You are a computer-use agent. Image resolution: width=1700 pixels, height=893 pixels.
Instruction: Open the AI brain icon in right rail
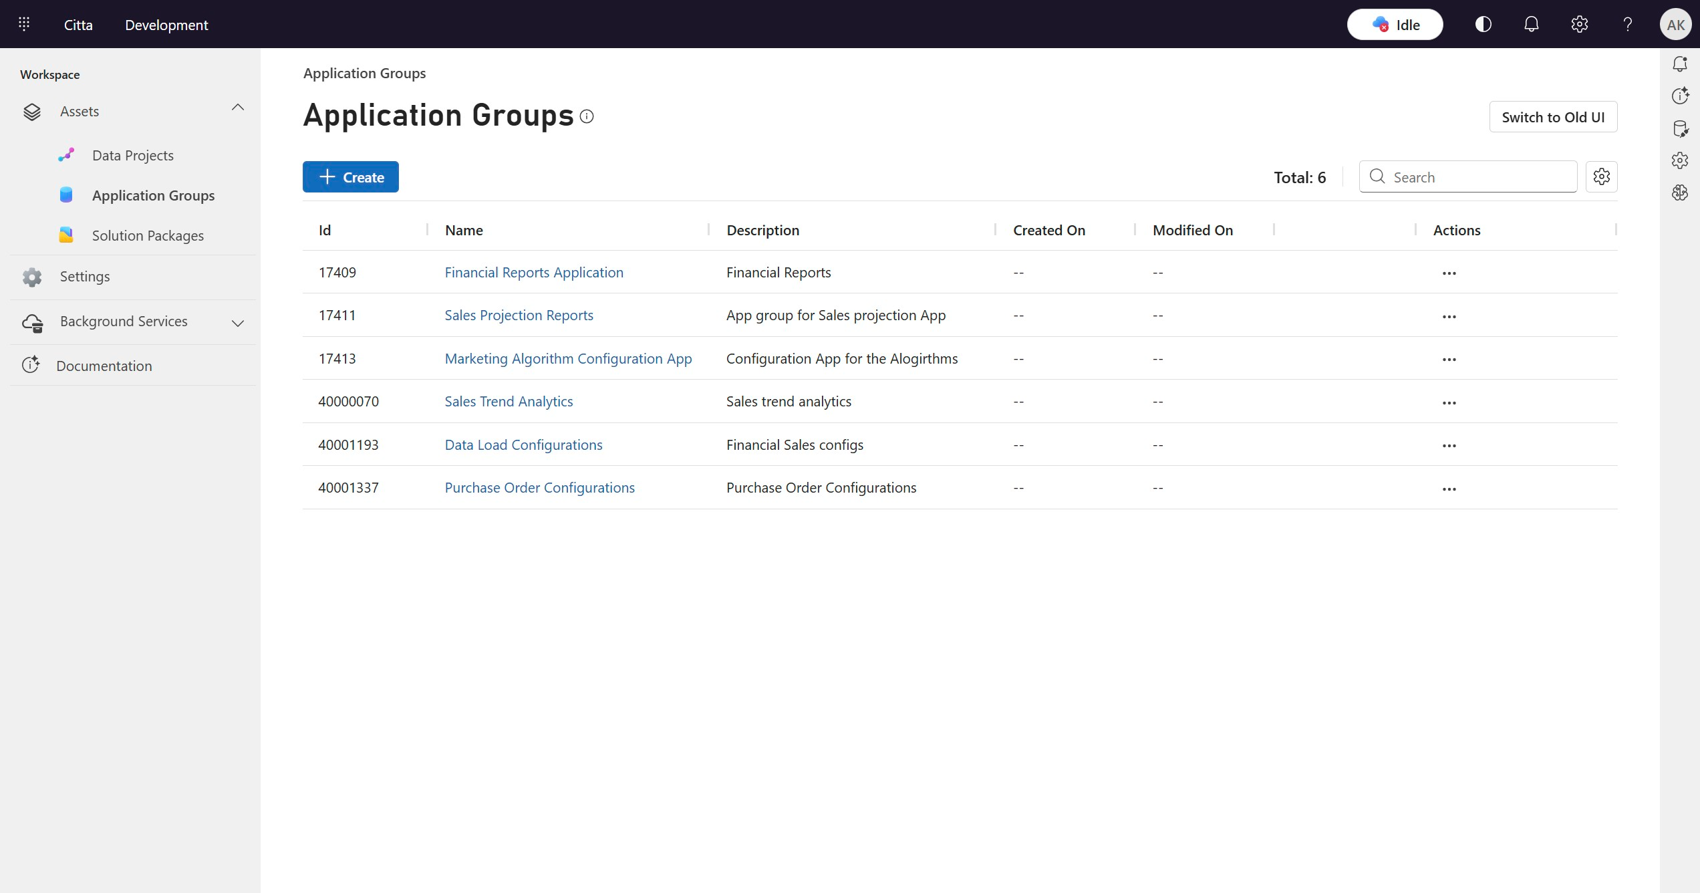pos(1680,193)
